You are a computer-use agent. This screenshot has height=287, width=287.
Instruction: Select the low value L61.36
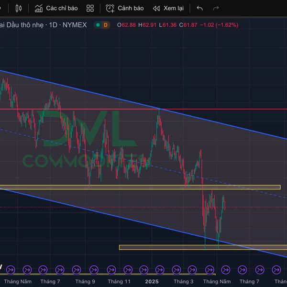click(x=168, y=25)
